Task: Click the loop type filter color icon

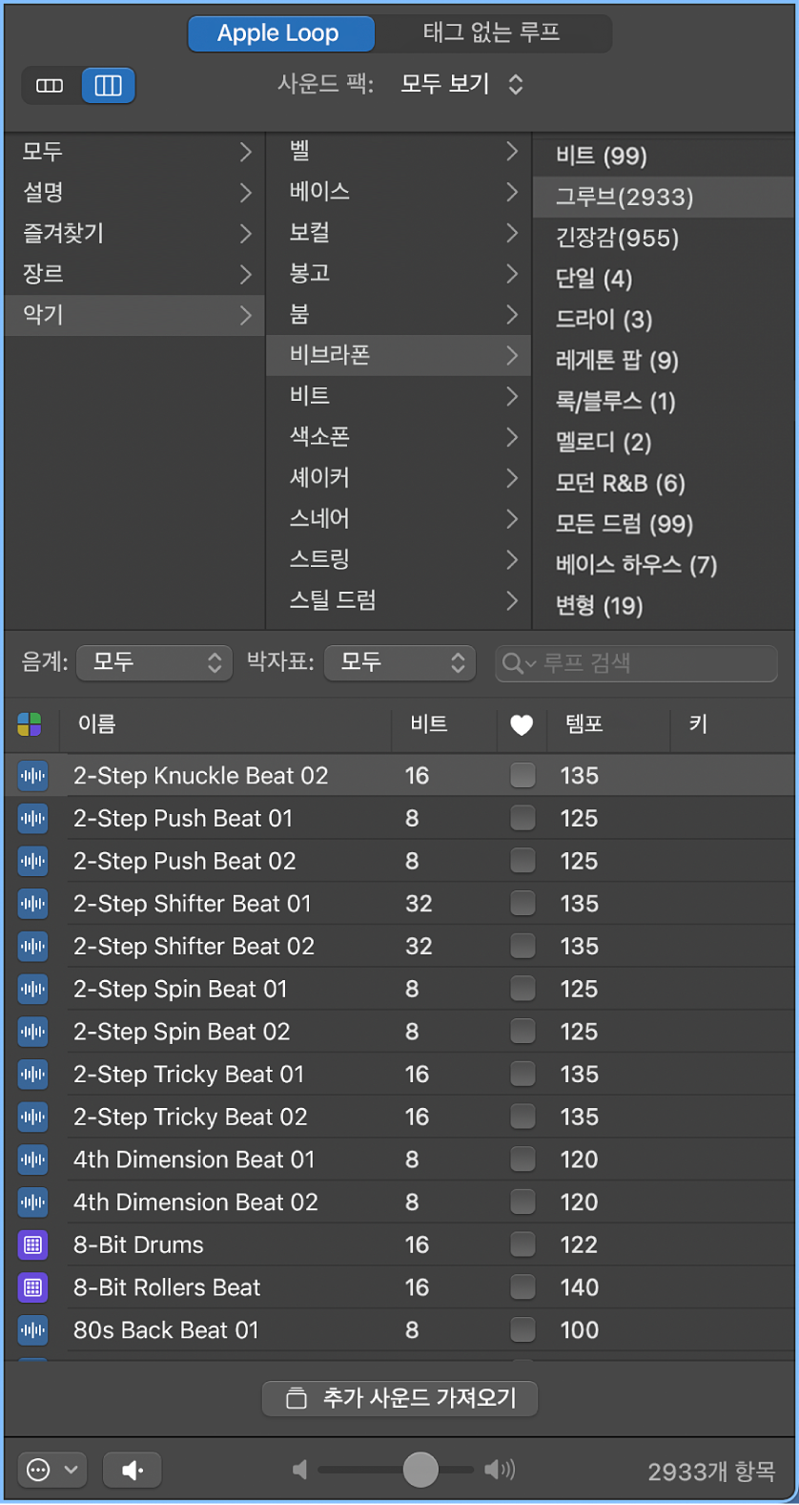Action: [30, 724]
